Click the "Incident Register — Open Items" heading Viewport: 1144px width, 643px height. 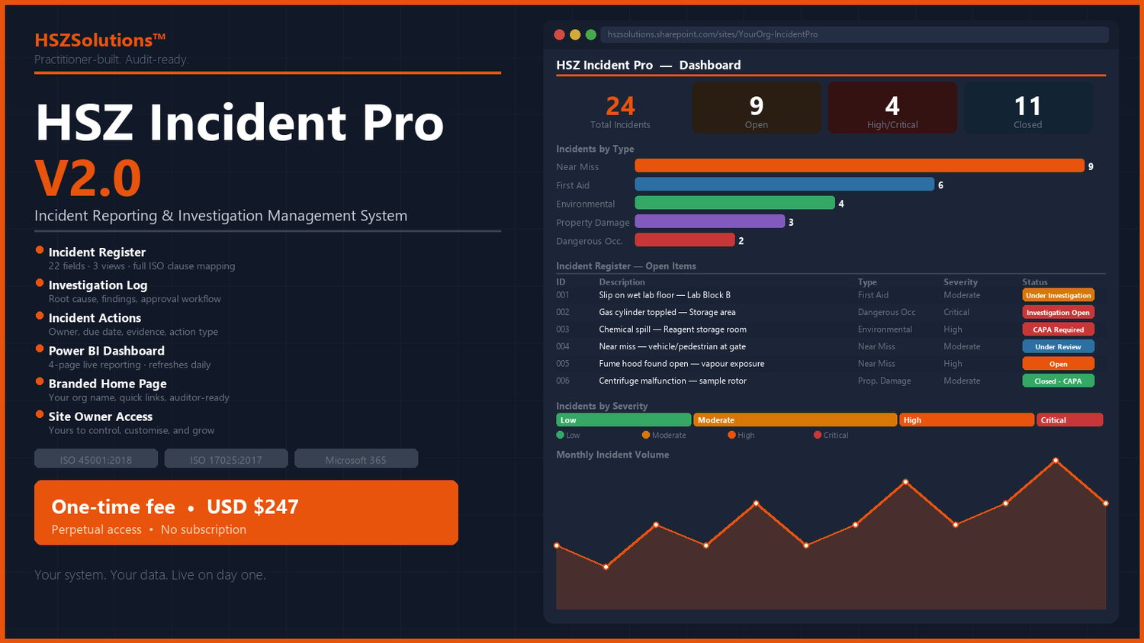(626, 266)
